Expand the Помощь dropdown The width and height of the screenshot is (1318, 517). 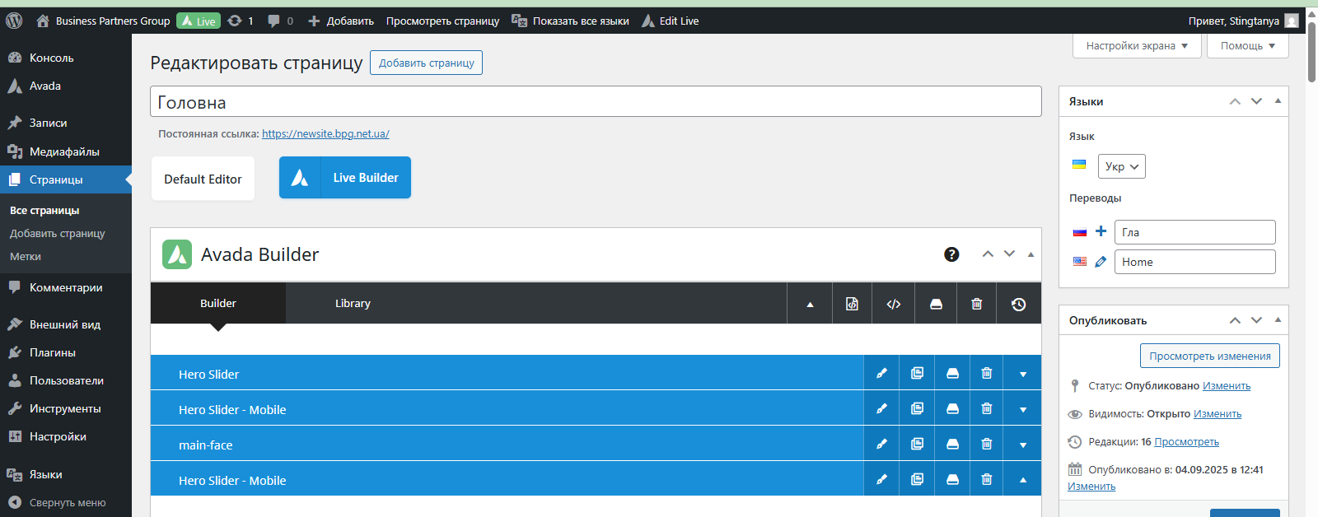(1248, 46)
